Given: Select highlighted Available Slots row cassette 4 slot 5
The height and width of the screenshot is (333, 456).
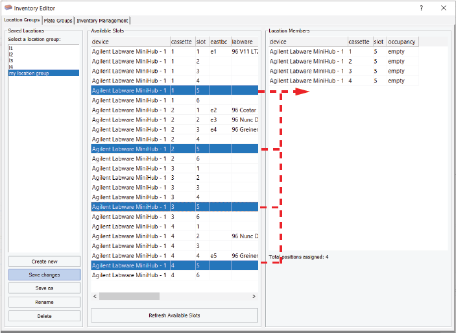Looking at the screenshot, I should (174, 265).
